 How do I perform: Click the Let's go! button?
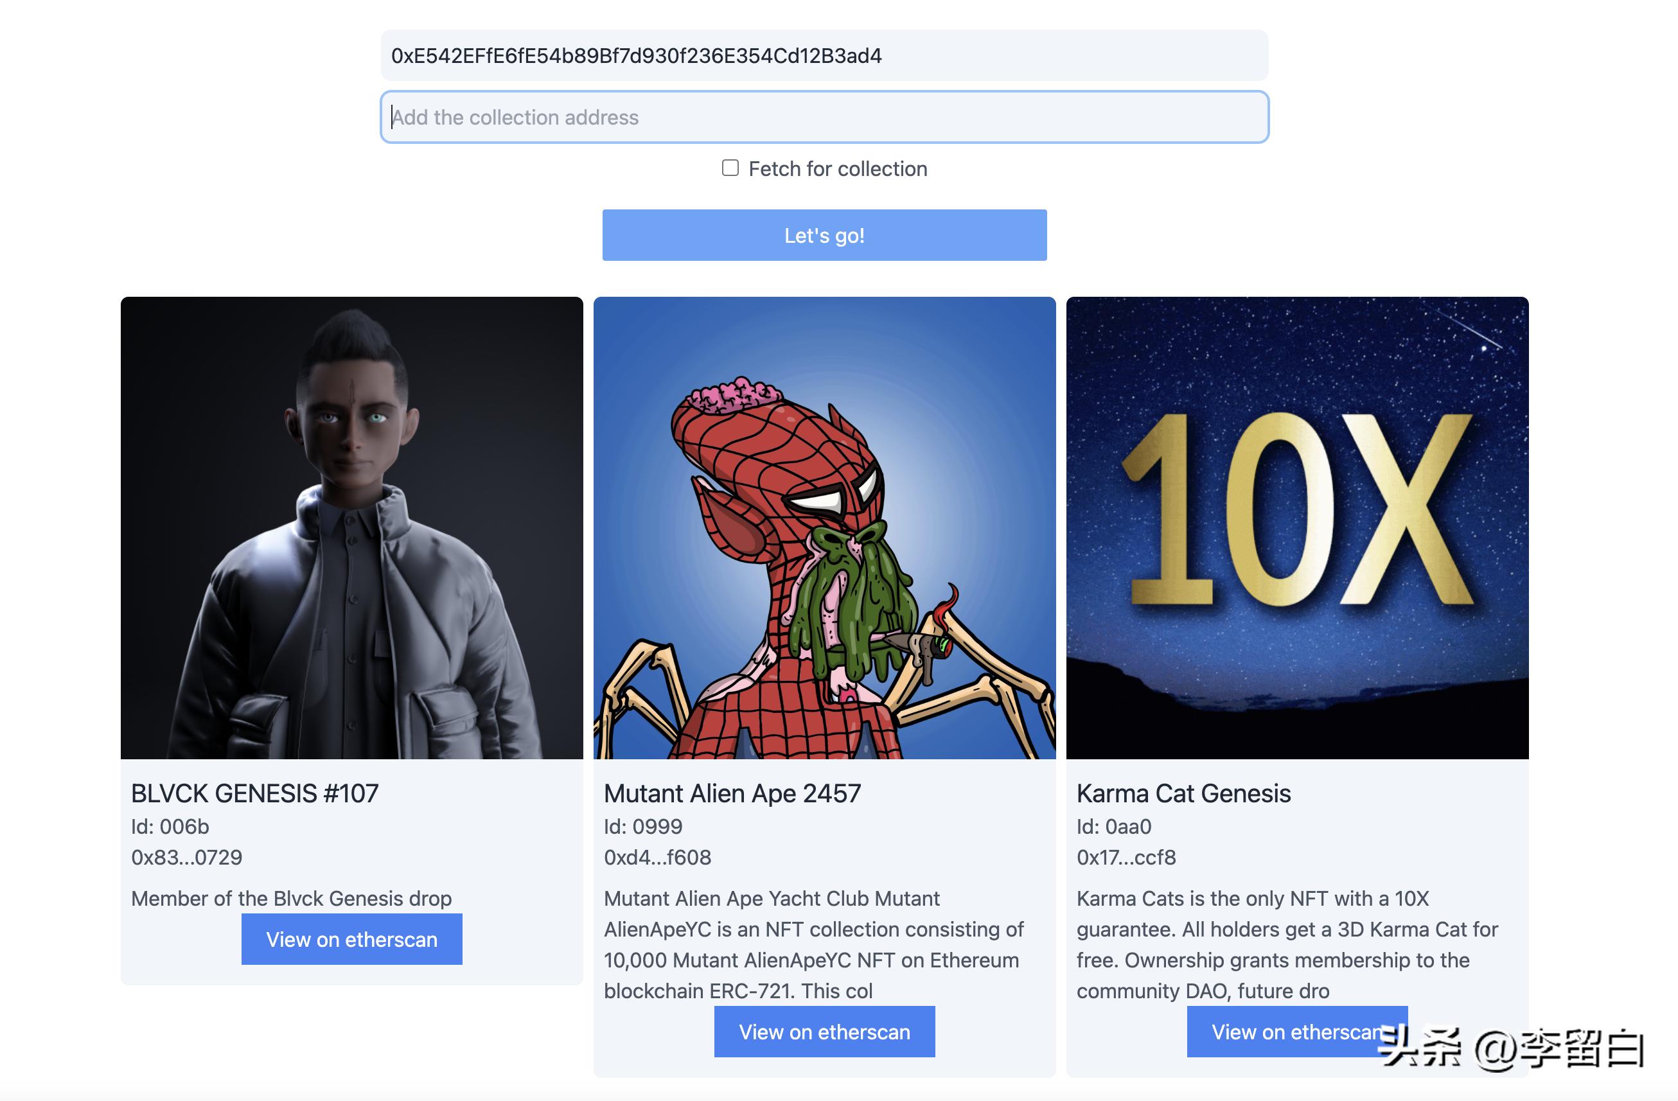click(x=824, y=234)
